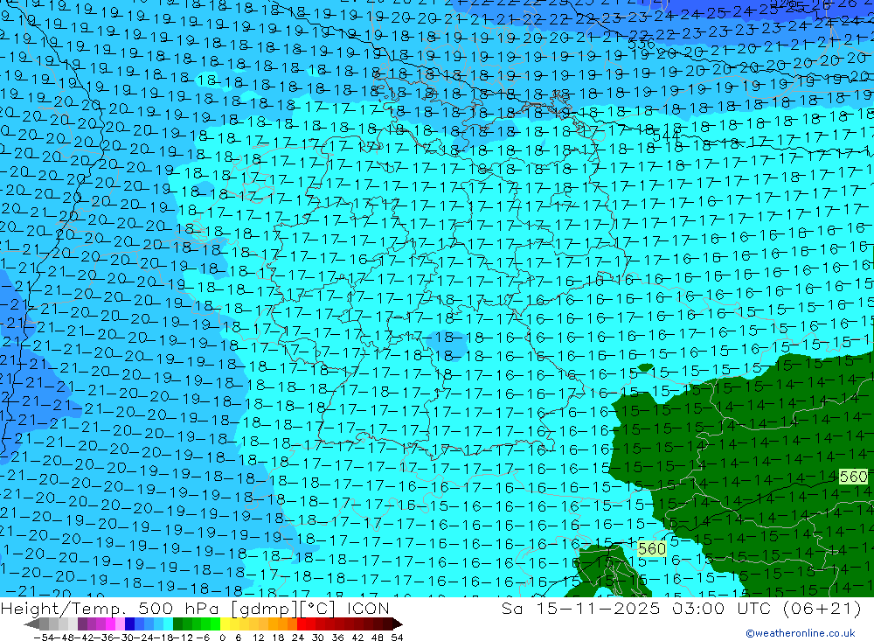Viewport: 874px width, 641px height.
Task: Select the '544' height contour label
Action: tap(665, 136)
